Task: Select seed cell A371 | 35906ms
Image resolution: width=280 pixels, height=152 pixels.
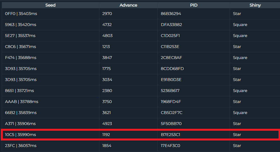Action: pos(20,123)
